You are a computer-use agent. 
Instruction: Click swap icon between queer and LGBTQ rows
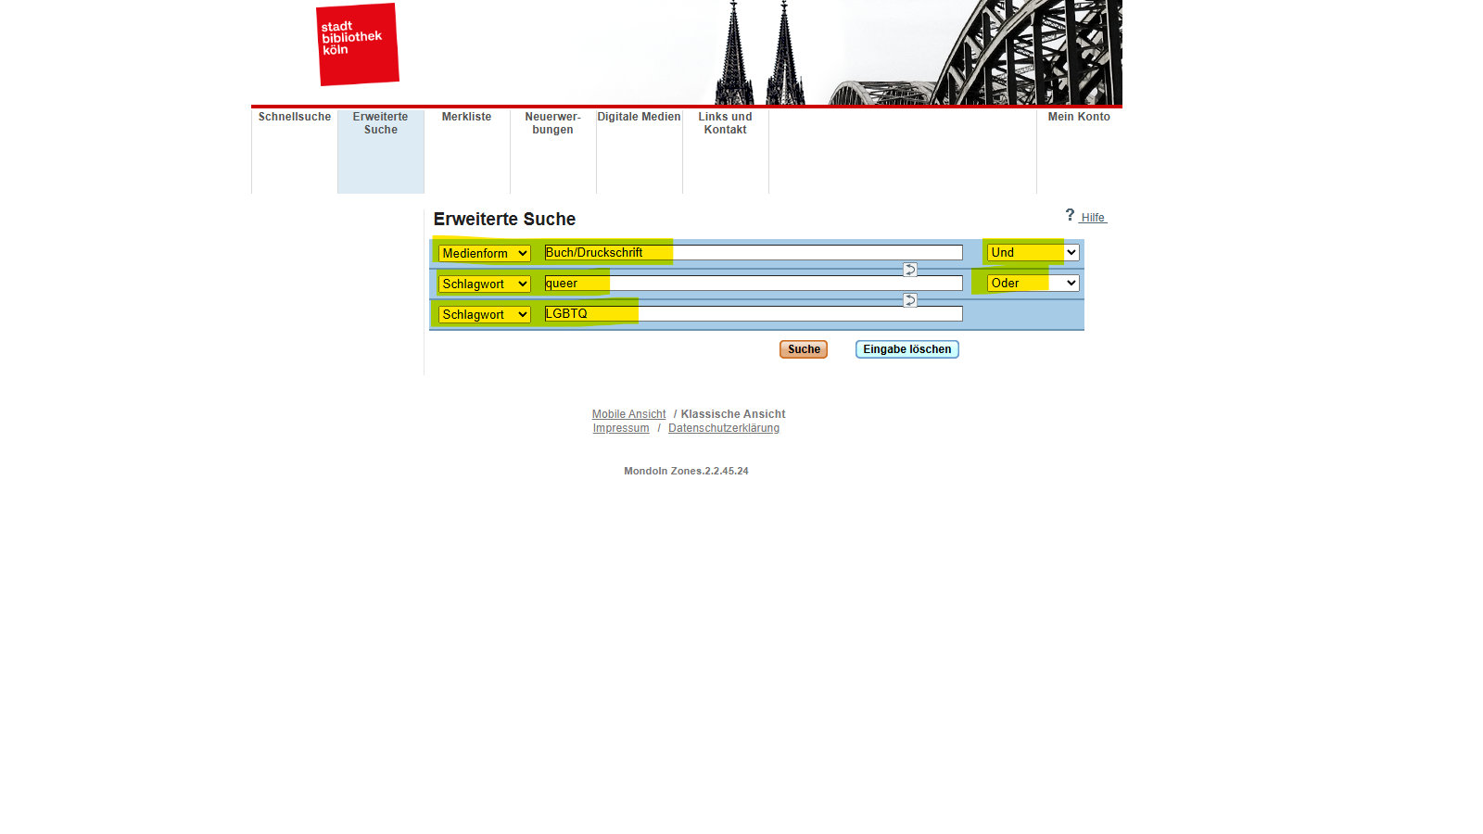pos(910,300)
